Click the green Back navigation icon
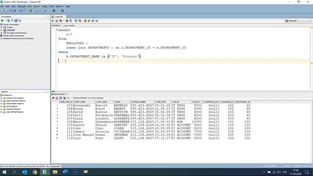This screenshot has width=313, height=176. coord(30,11)
